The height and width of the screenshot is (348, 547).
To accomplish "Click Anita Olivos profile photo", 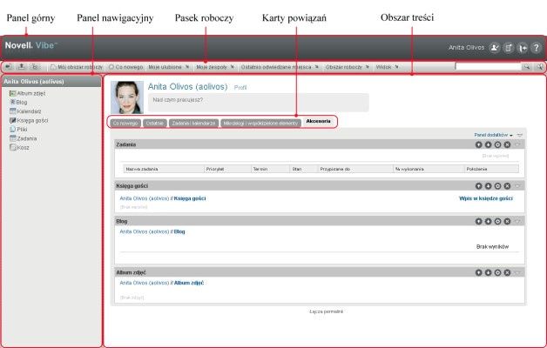I will tap(127, 97).
